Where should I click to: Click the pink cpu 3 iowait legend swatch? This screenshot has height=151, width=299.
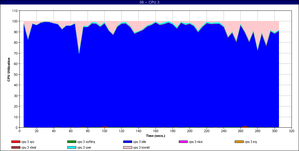tap(128, 148)
